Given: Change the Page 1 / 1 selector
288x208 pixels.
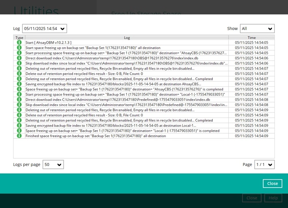Looking at the screenshot, I should click(264, 164).
